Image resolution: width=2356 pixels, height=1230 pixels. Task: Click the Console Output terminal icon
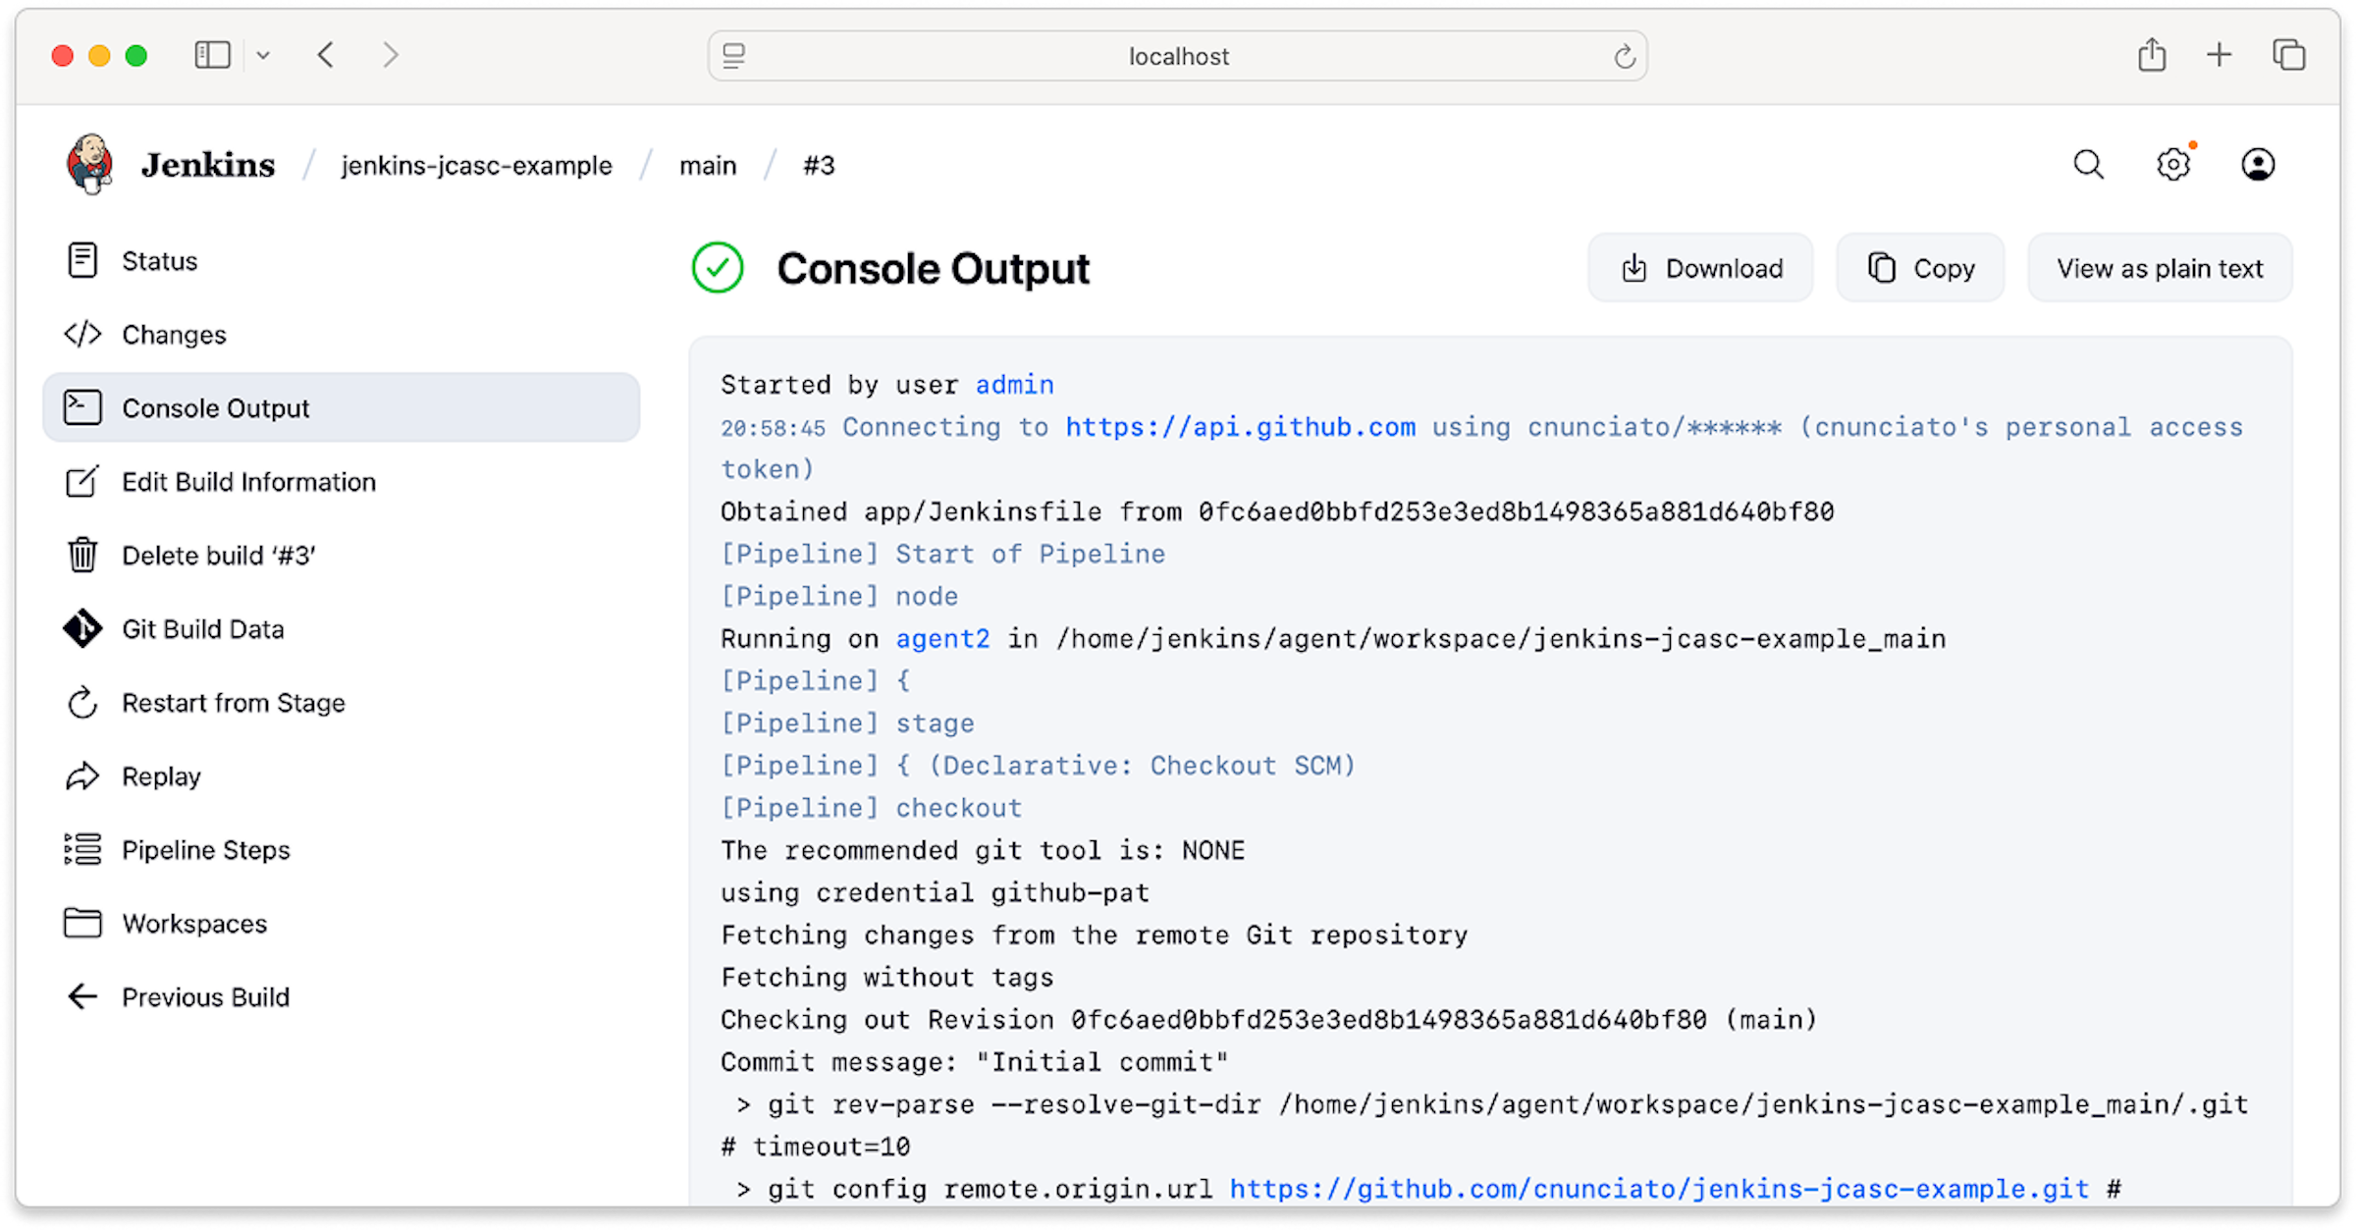[82, 407]
